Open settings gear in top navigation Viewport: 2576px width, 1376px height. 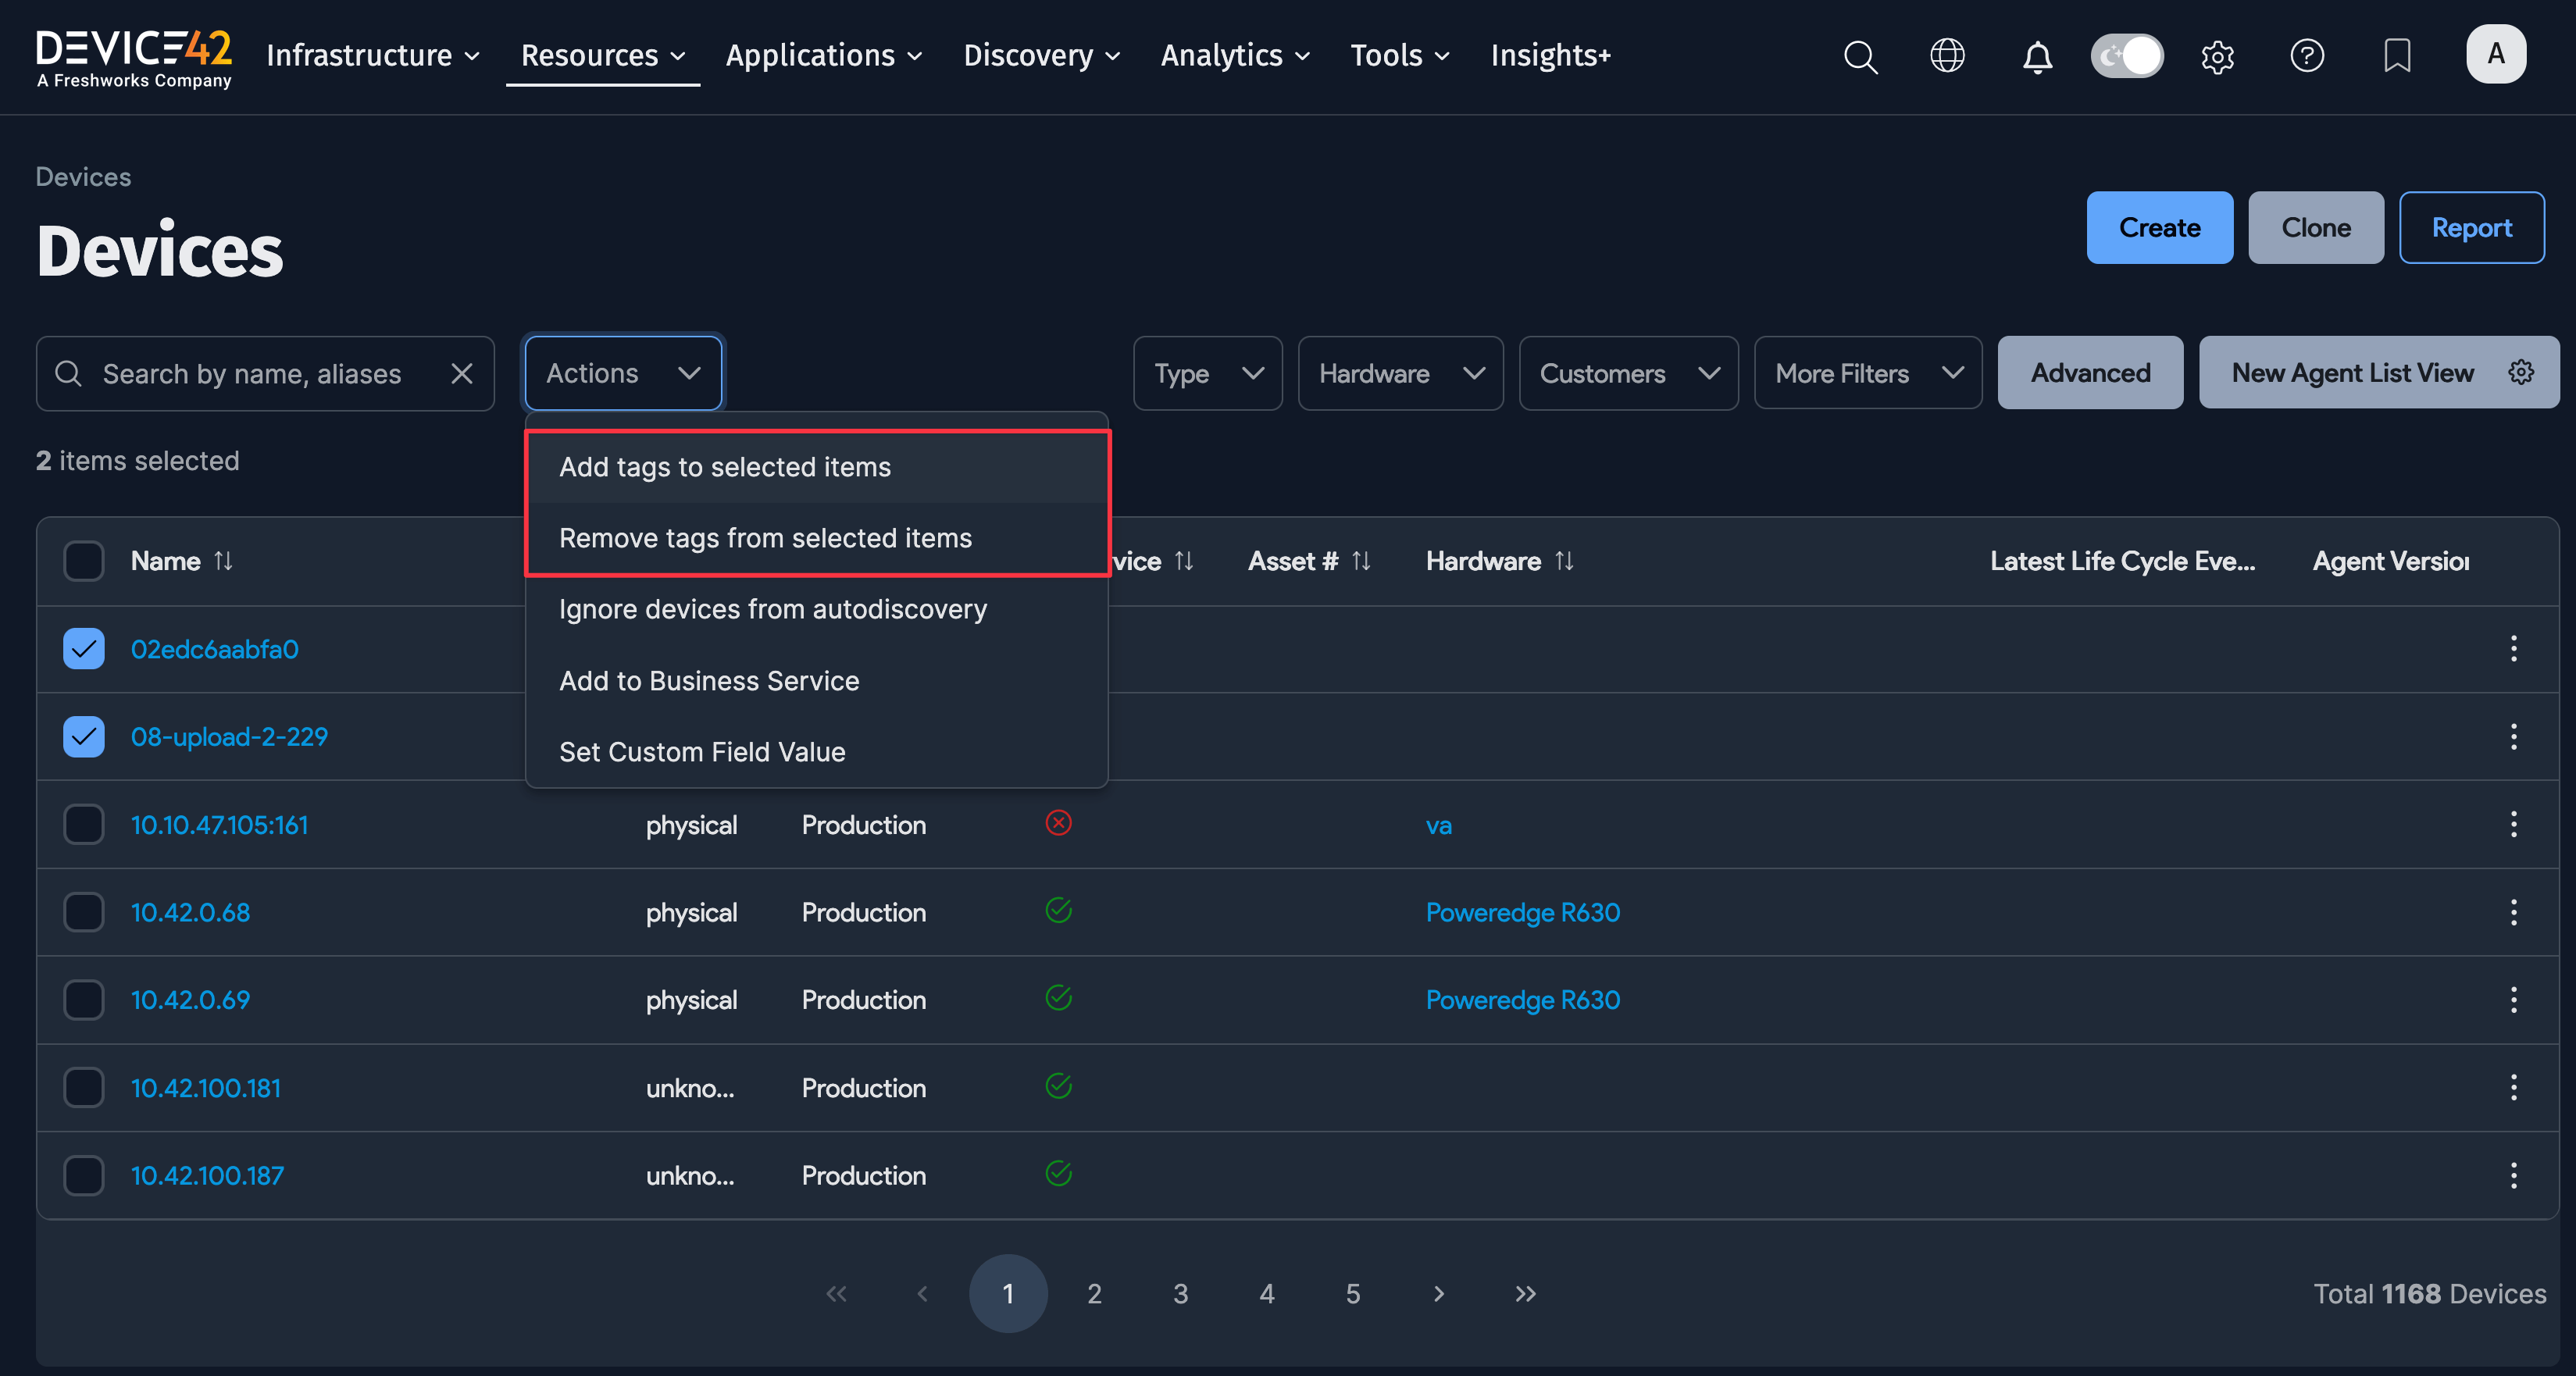[x=2217, y=56]
